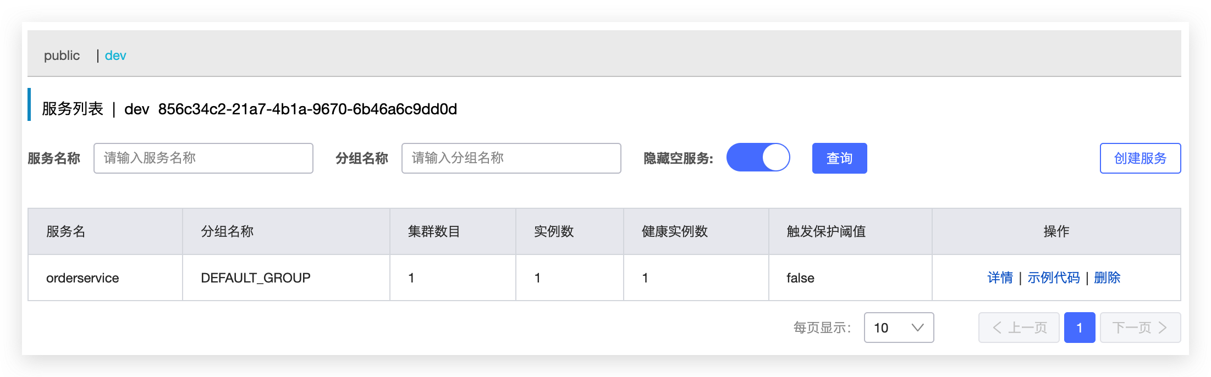Click the 分组名称 group name input
Screen dimensions: 1211x377
511,158
